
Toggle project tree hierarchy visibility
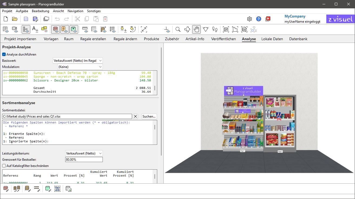(26, 29)
